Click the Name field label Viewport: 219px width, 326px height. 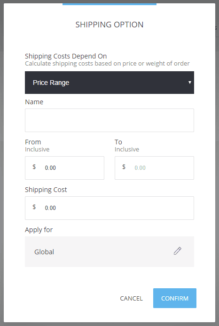34,102
